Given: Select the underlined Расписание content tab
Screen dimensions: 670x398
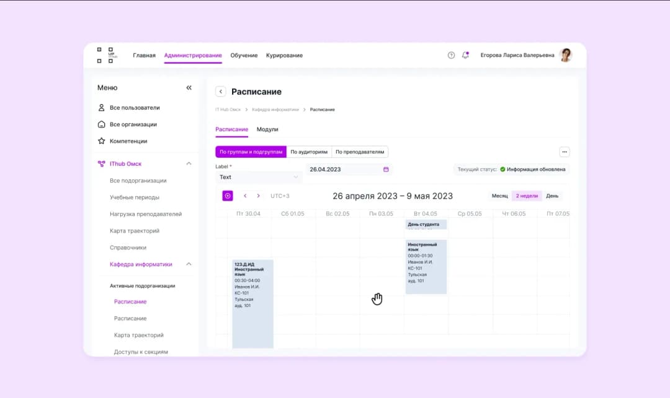Looking at the screenshot, I should pyautogui.click(x=231, y=129).
